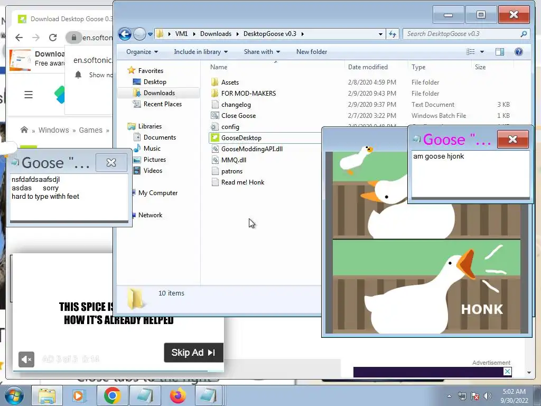The image size is (541, 406).
Task: Open the Games breadcrumb link
Action: coord(90,130)
